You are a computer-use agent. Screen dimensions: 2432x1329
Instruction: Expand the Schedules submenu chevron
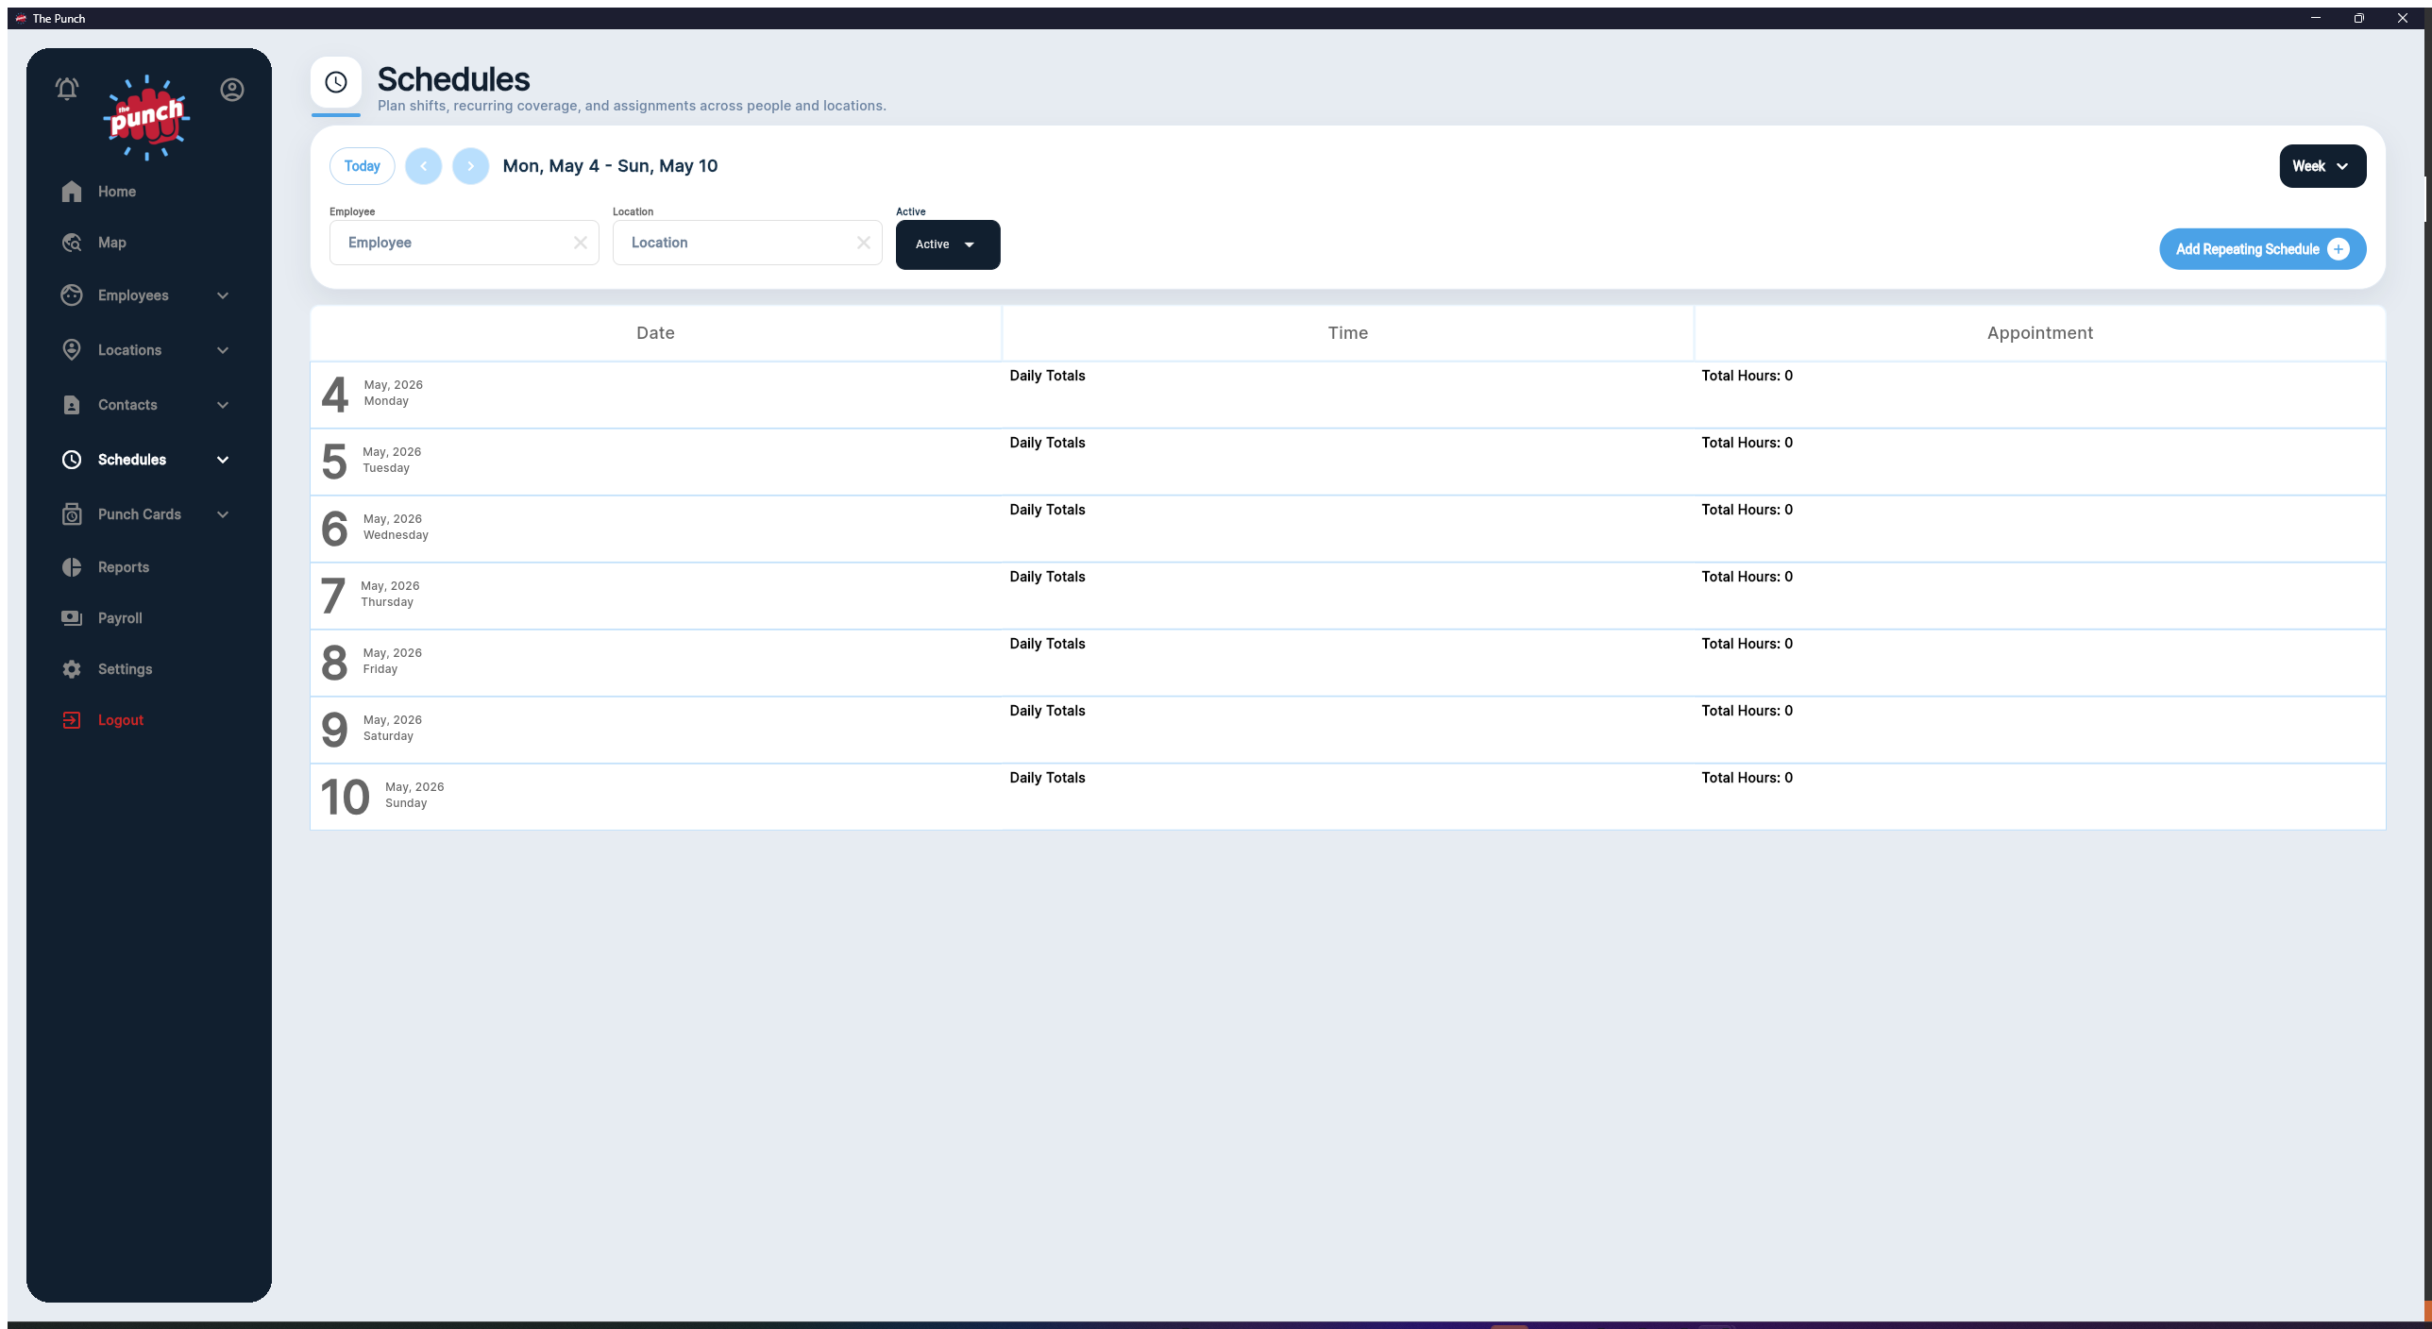click(223, 460)
